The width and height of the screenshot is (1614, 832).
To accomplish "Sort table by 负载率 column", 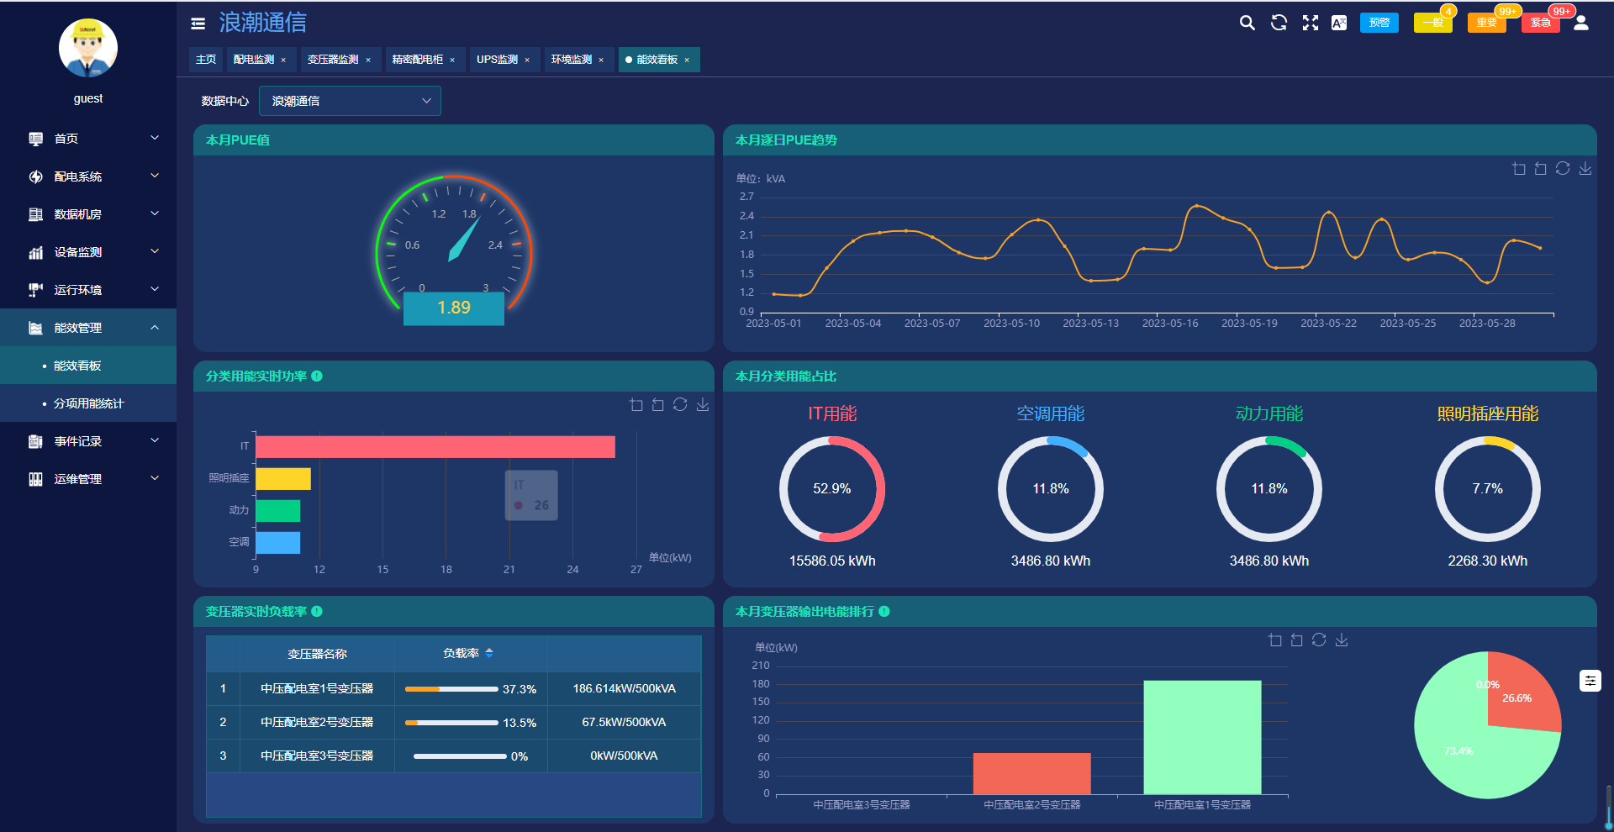I will [x=489, y=653].
